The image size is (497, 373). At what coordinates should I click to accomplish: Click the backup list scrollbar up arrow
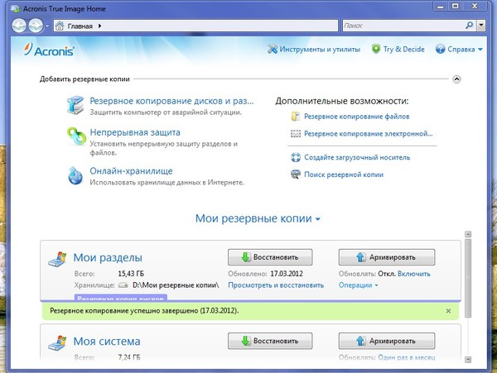point(468,234)
